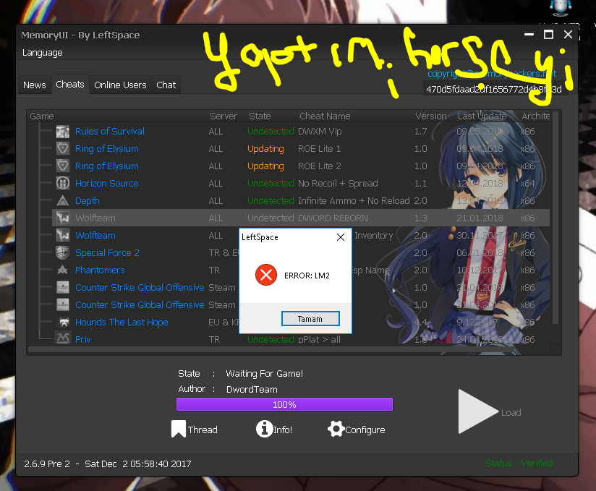Image resolution: width=596 pixels, height=491 pixels.
Task: Select the Cheats tab
Action: (70, 85)
